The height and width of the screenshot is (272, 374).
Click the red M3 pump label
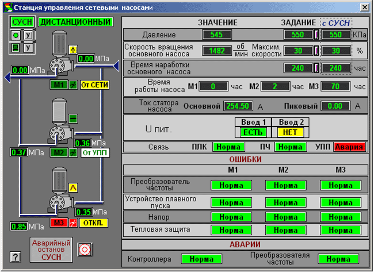(x=59, y=223)
